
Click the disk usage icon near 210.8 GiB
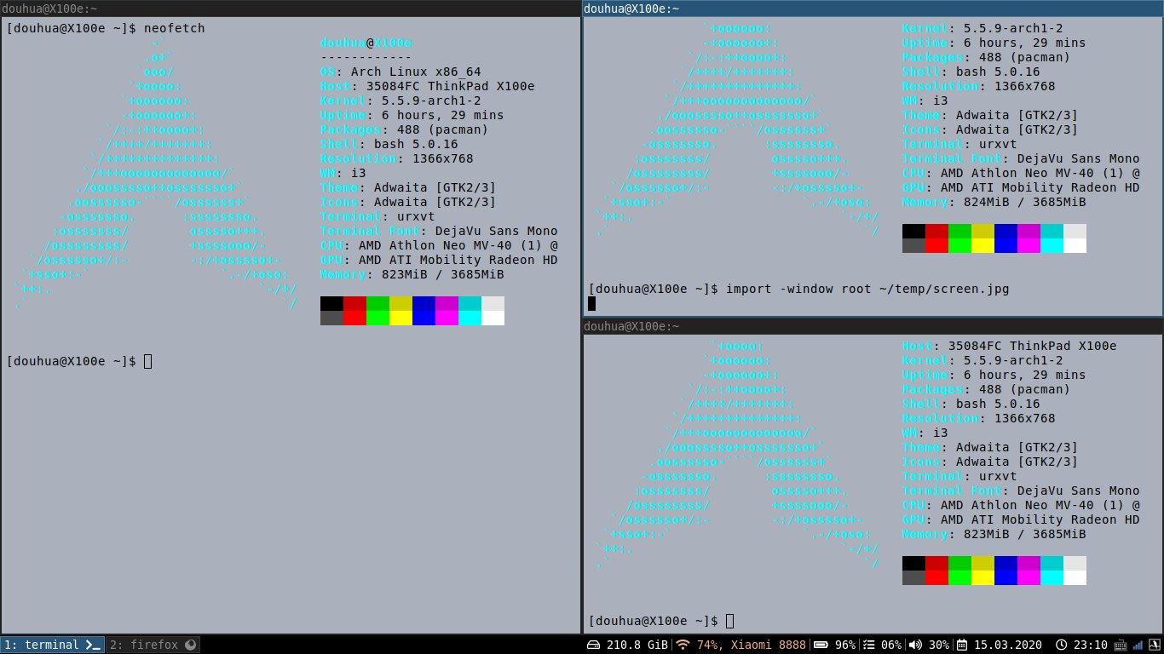click(x=592, y=645)
